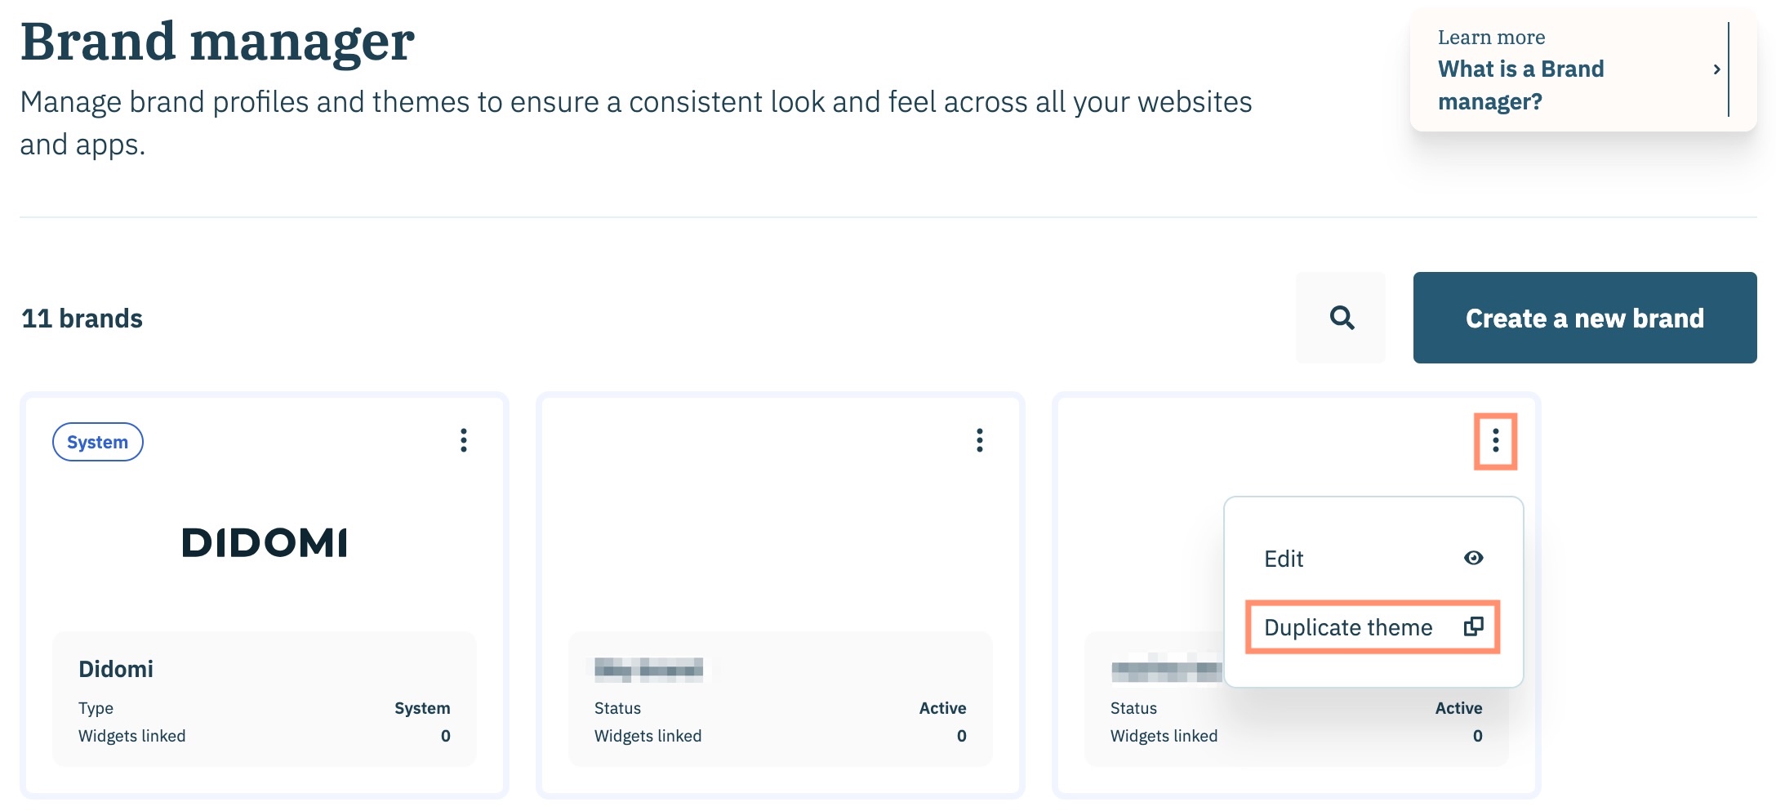The image size is (1776, 811).
Task: Click the highlighted three-dot menu icon
Action: coord(1495,441)
